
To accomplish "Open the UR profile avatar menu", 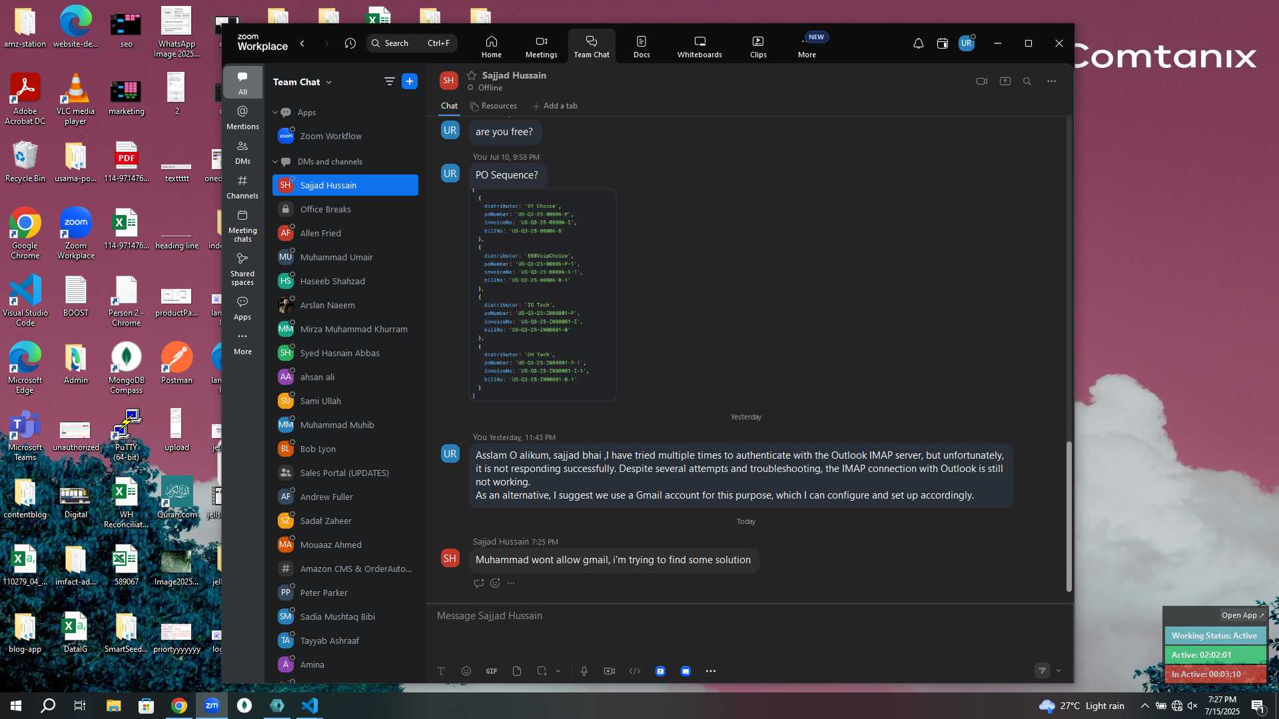I will click(967, 43).
